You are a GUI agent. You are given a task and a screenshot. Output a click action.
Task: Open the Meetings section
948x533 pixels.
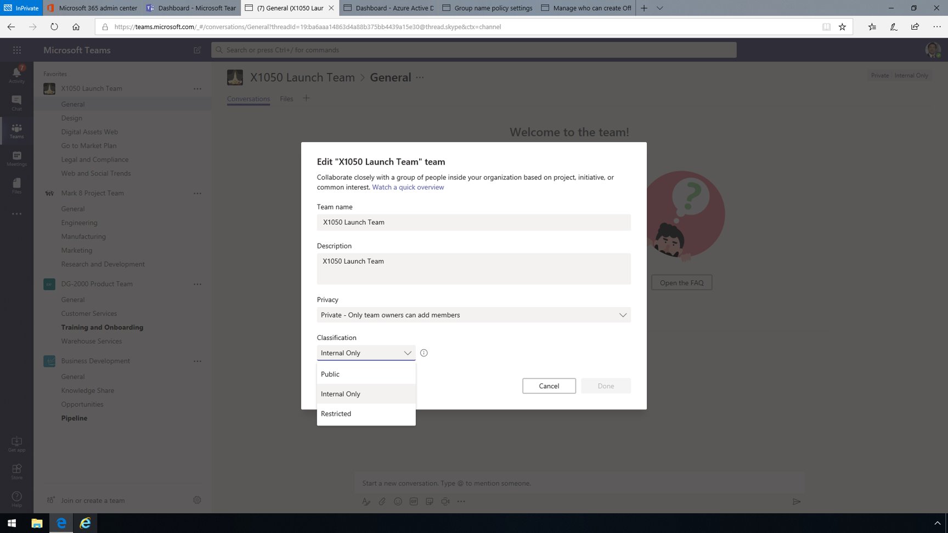point(16,159)
